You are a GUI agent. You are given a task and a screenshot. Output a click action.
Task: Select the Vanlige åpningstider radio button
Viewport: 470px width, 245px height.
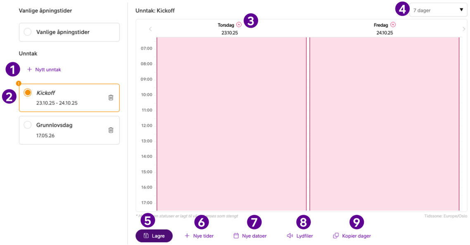coord(28,32)
